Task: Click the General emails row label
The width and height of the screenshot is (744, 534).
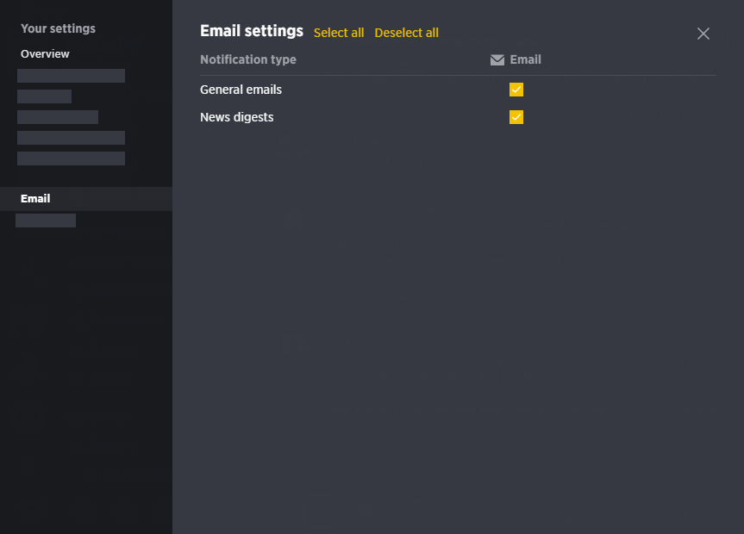Action: pyautogui.click(x=241, y=90)
